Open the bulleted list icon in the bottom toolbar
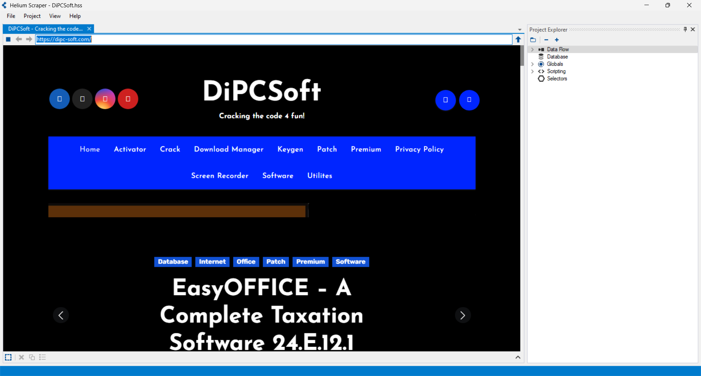Viewport: 701px width, 376px height. pos(43,357)
